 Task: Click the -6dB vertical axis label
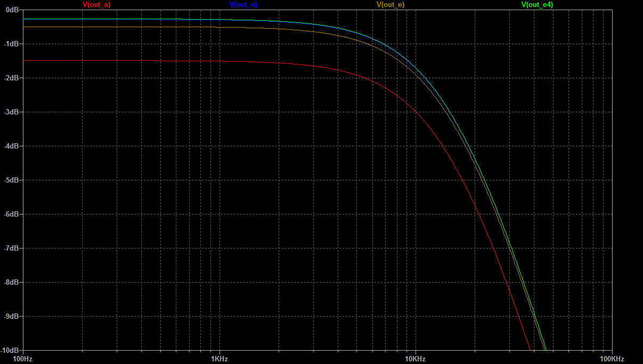10,214
